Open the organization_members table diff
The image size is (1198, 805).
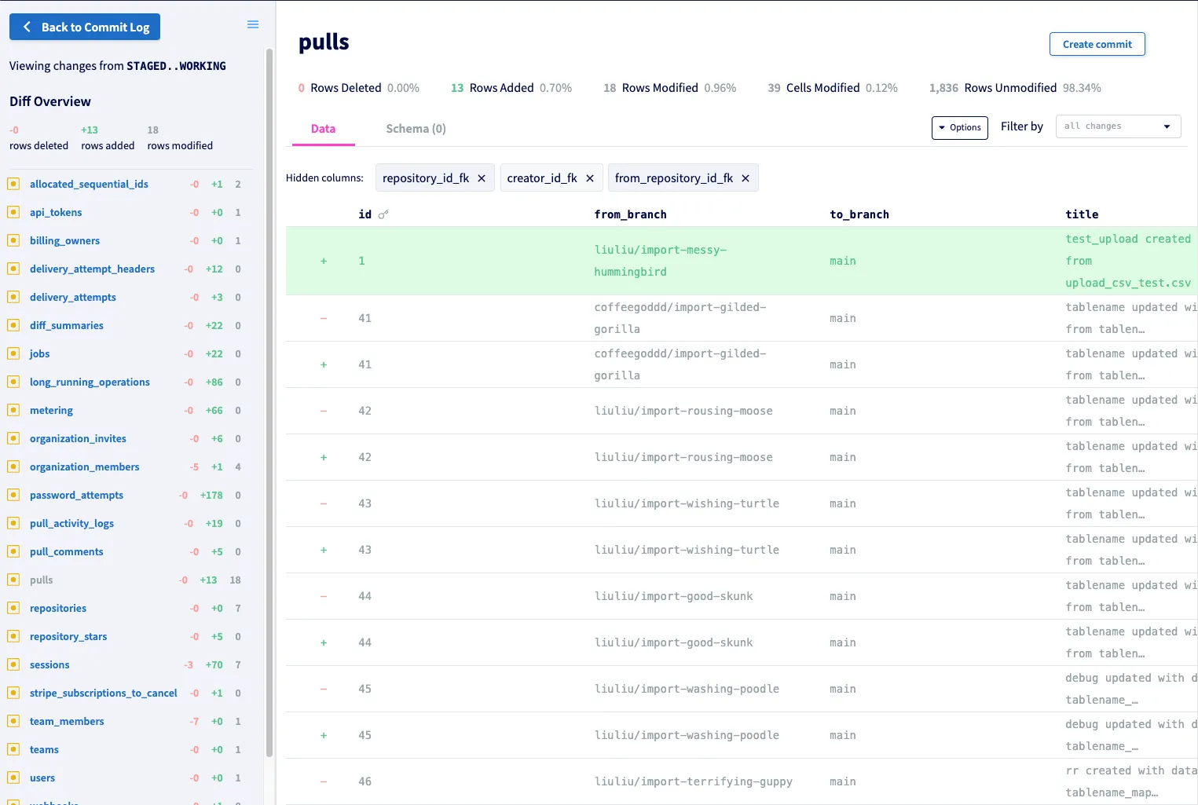(84, 467)
